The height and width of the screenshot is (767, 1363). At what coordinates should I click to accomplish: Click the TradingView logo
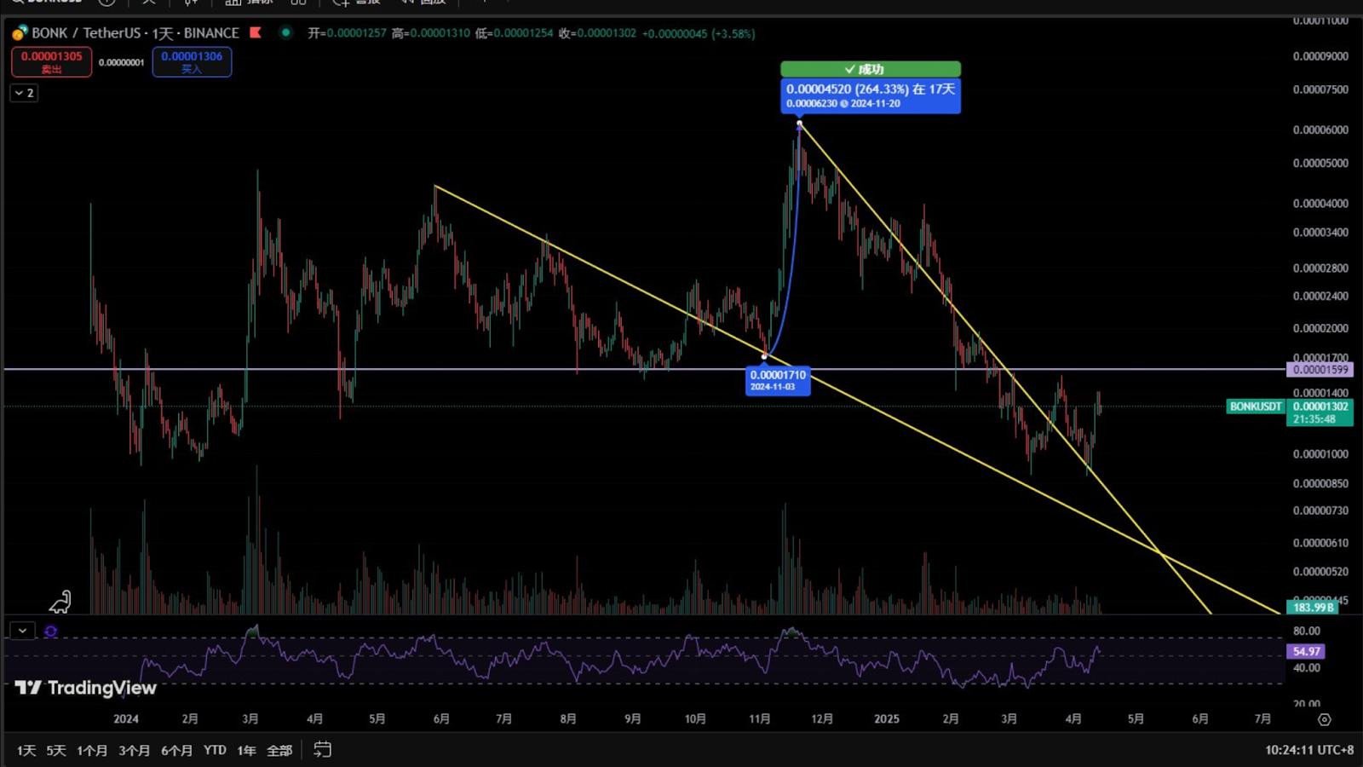(86, 688)
